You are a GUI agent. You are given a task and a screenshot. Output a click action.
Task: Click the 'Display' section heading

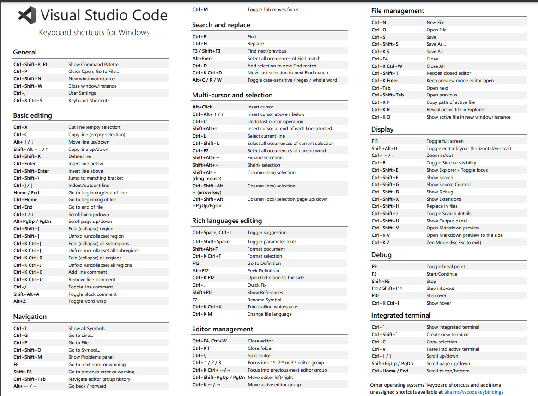click(x=382, y=129)
